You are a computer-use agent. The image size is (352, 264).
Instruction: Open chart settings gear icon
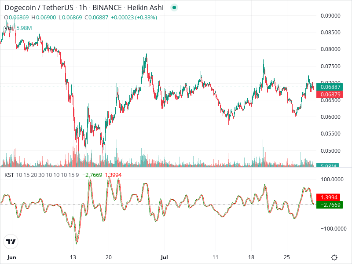click(334, 257)
